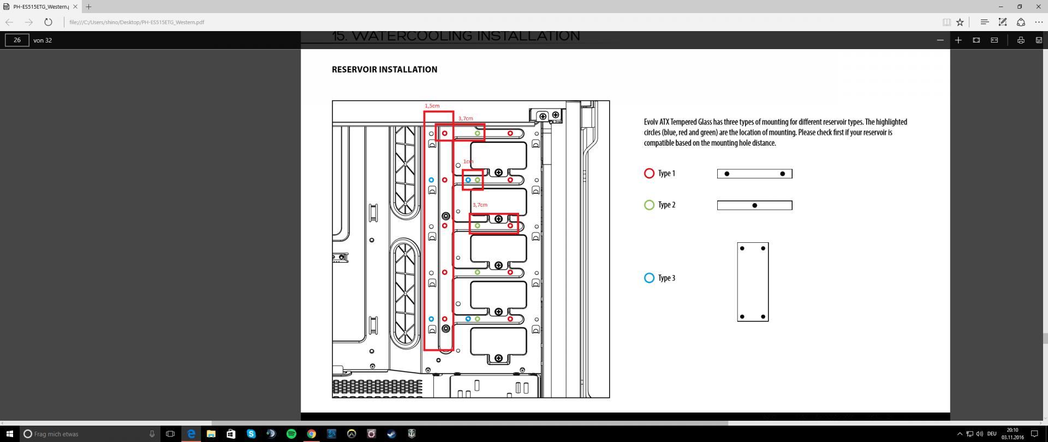
Task: Go forward to the next page
Action: point(29,22)
